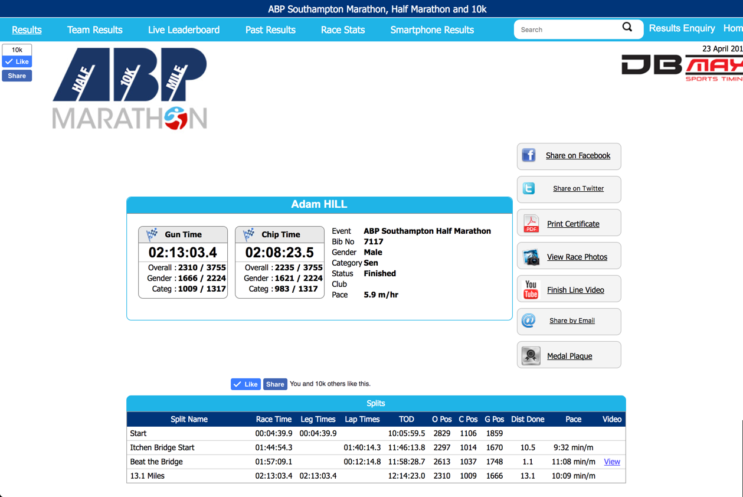Image resolution: width=743 pixels, height=497 pixels.
Task: Select the Start split row name
Action: point(138,433)
